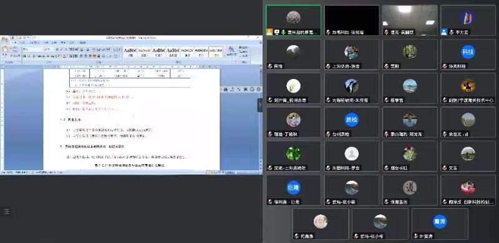Open the font size dropdown in the ribbon
Screen dimensions: 499x243
[47, 50]
